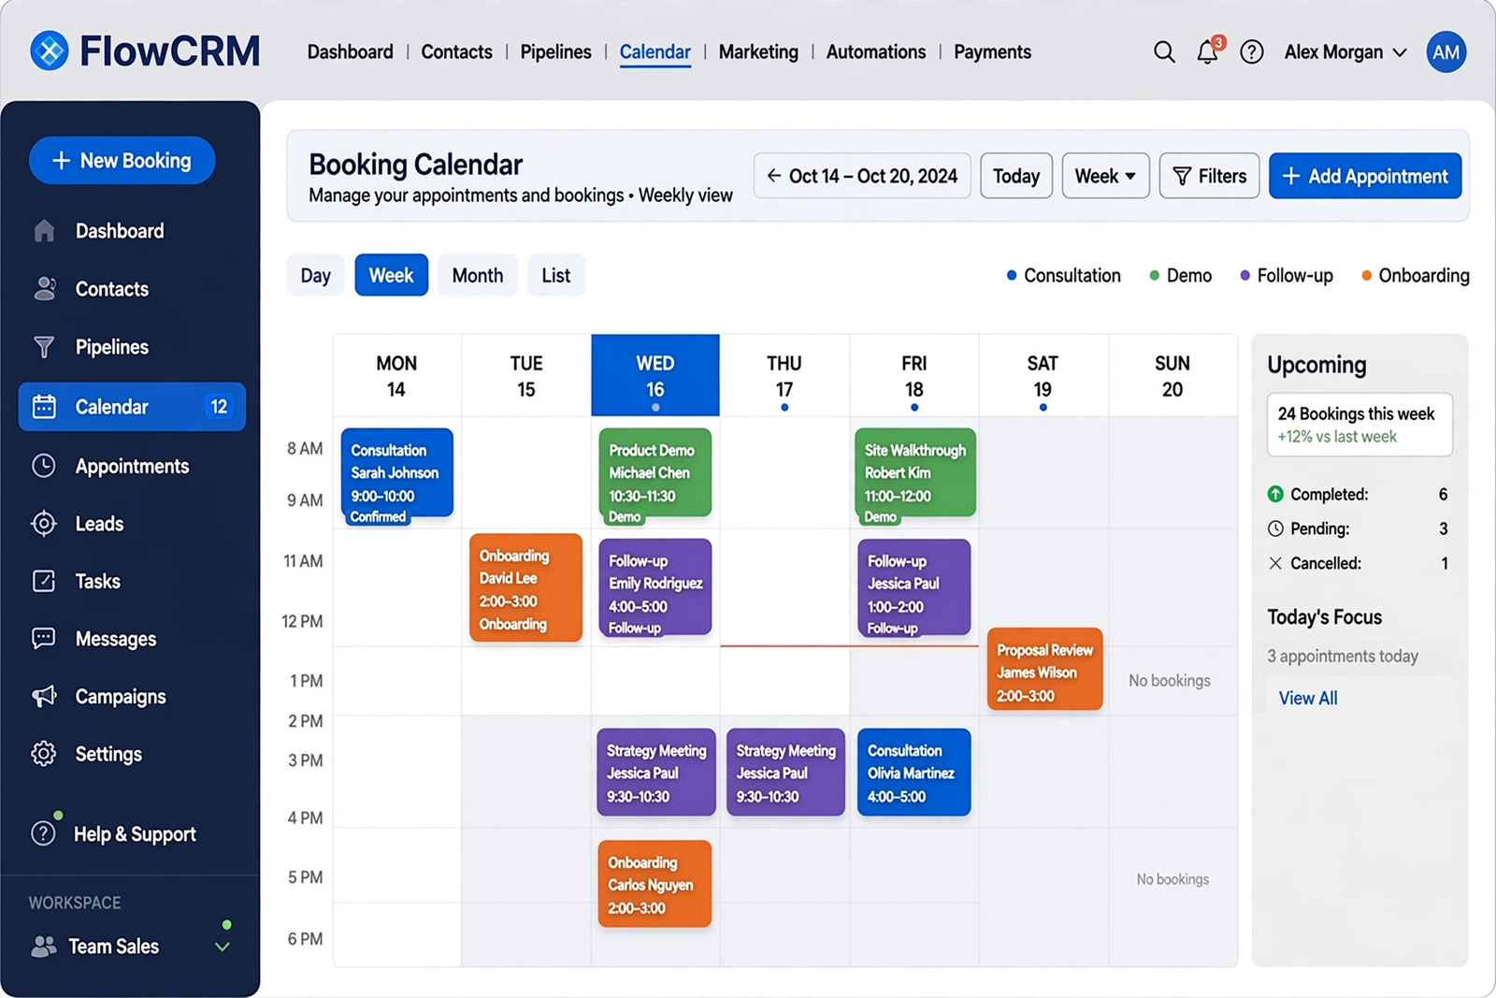This screenshot has width=1496, height=998.
Task: Open Sarah Johnson Consultation appointment
Action: [x=397, y=475]
